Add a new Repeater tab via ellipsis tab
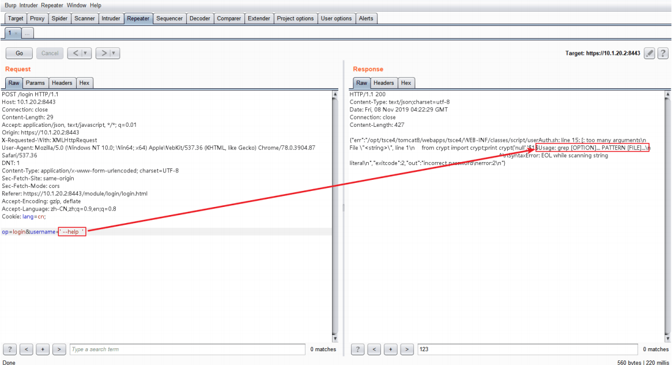The height and width of the screenshot is (365, 672). 28,33
